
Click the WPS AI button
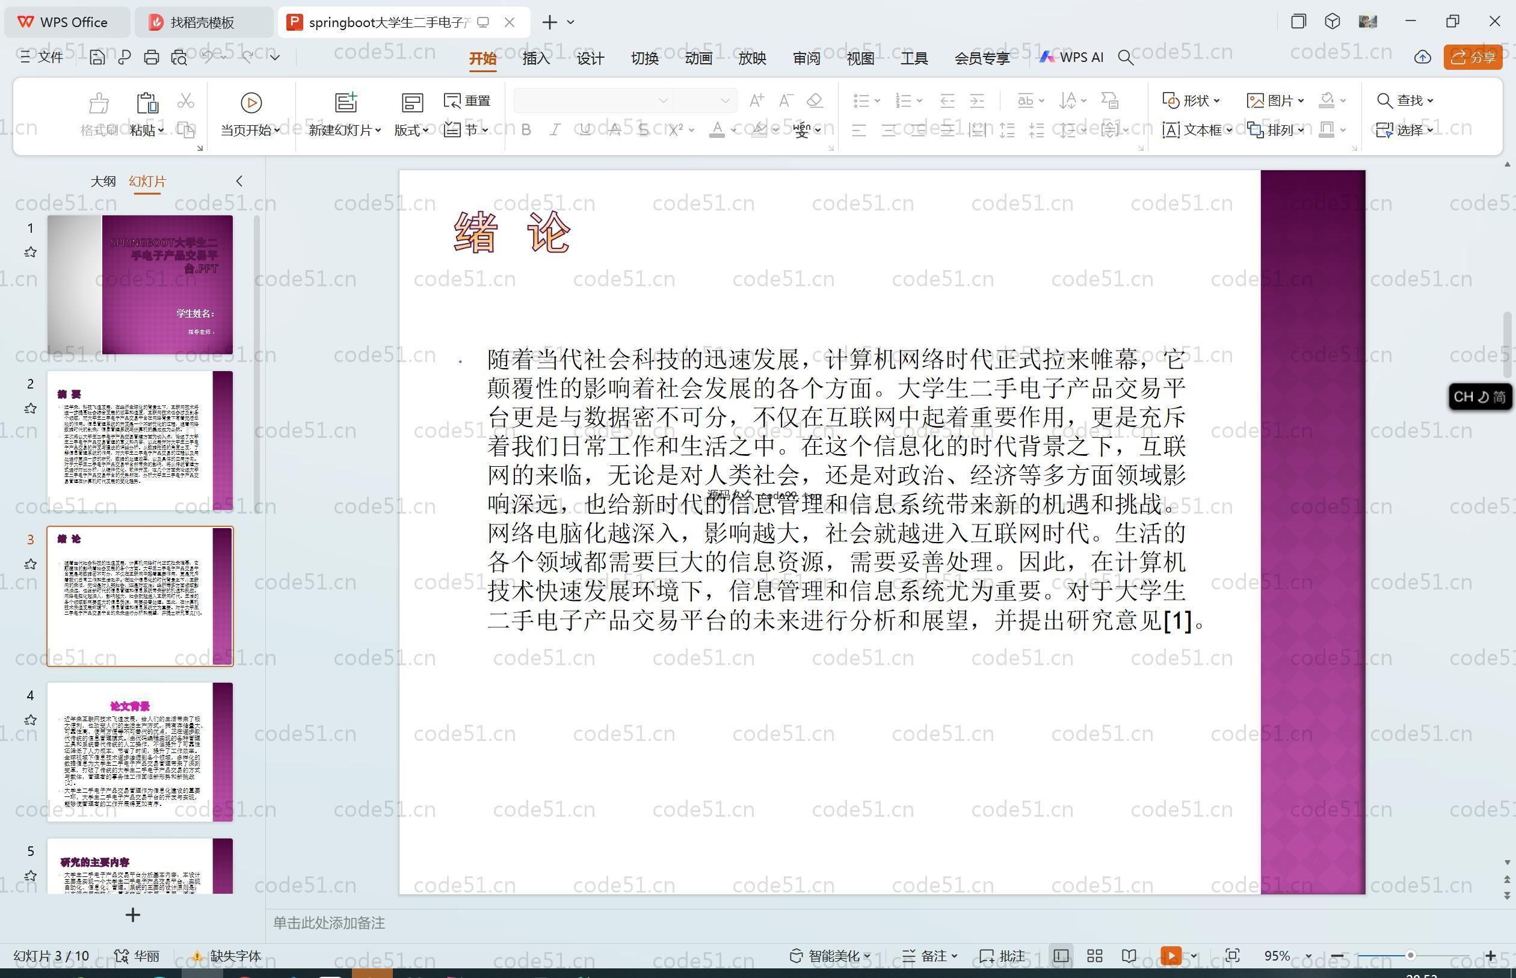(x=1071, y=57)
